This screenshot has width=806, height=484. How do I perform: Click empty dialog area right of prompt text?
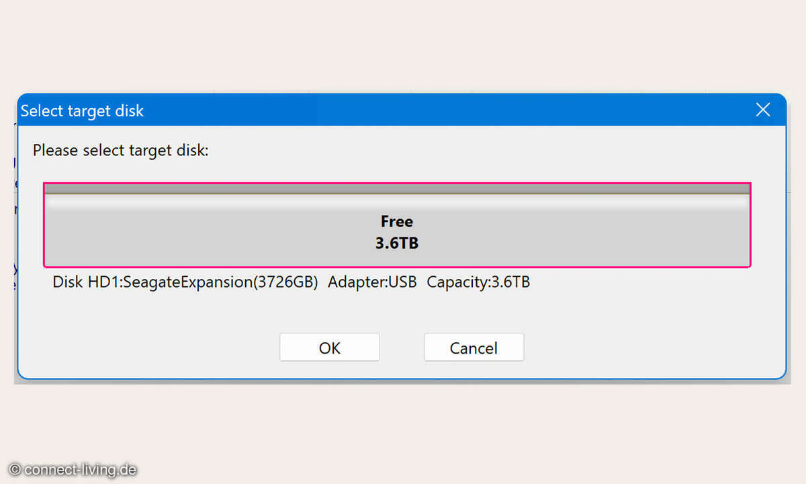(x=470, y=151)
